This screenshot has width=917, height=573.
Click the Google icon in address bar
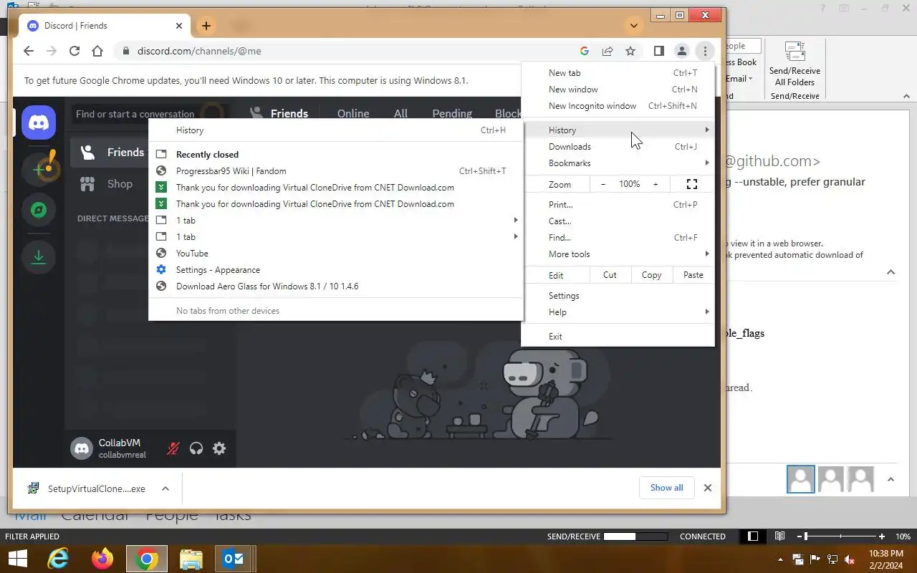(x=585, y=51)
